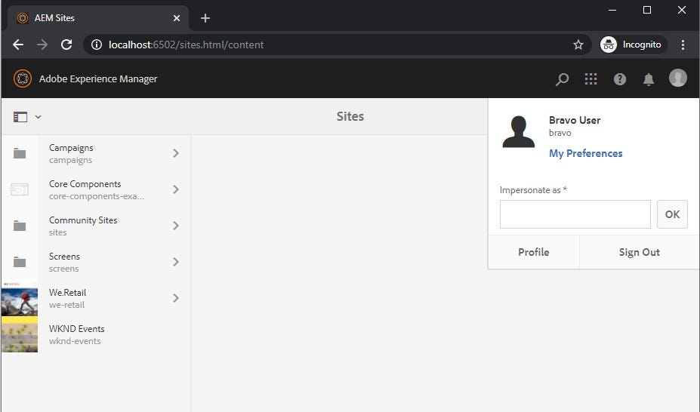This screenshot has width=700, height=412.
Task: Expand the We.Retail chevron
Action: pyautogui.click(x=176, y=298)
